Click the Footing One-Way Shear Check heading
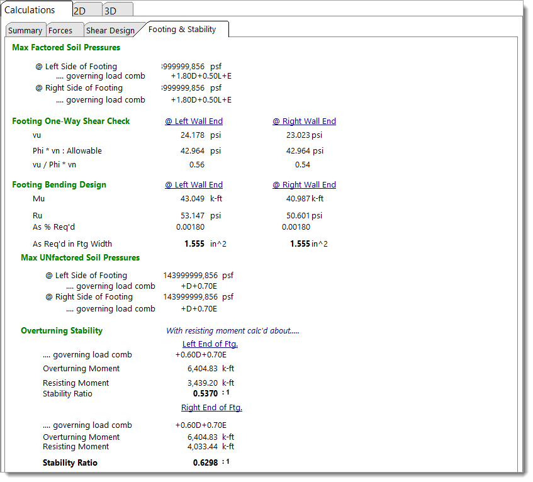Screen dimensions: 533x482 [71, 121]
